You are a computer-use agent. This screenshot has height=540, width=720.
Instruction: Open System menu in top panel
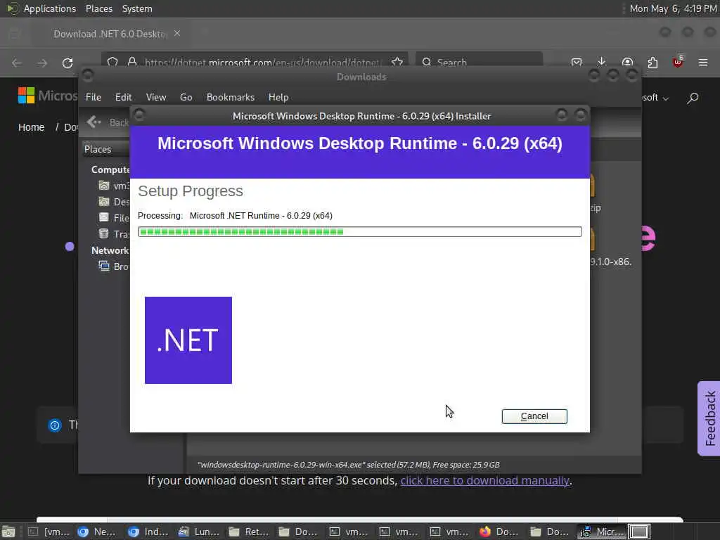point(137,8)
